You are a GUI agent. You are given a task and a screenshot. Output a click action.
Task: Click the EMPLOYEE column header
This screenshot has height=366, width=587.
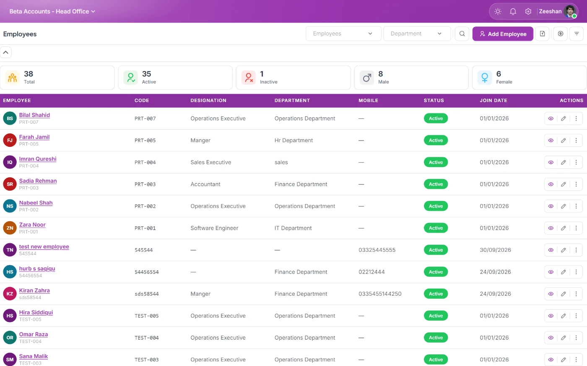(x=17, y=100)
